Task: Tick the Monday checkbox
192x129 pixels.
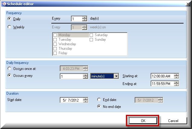Action: (55, 35)
